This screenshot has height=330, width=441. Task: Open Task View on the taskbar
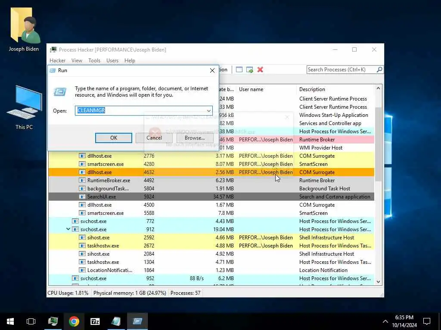pos(31,321)
